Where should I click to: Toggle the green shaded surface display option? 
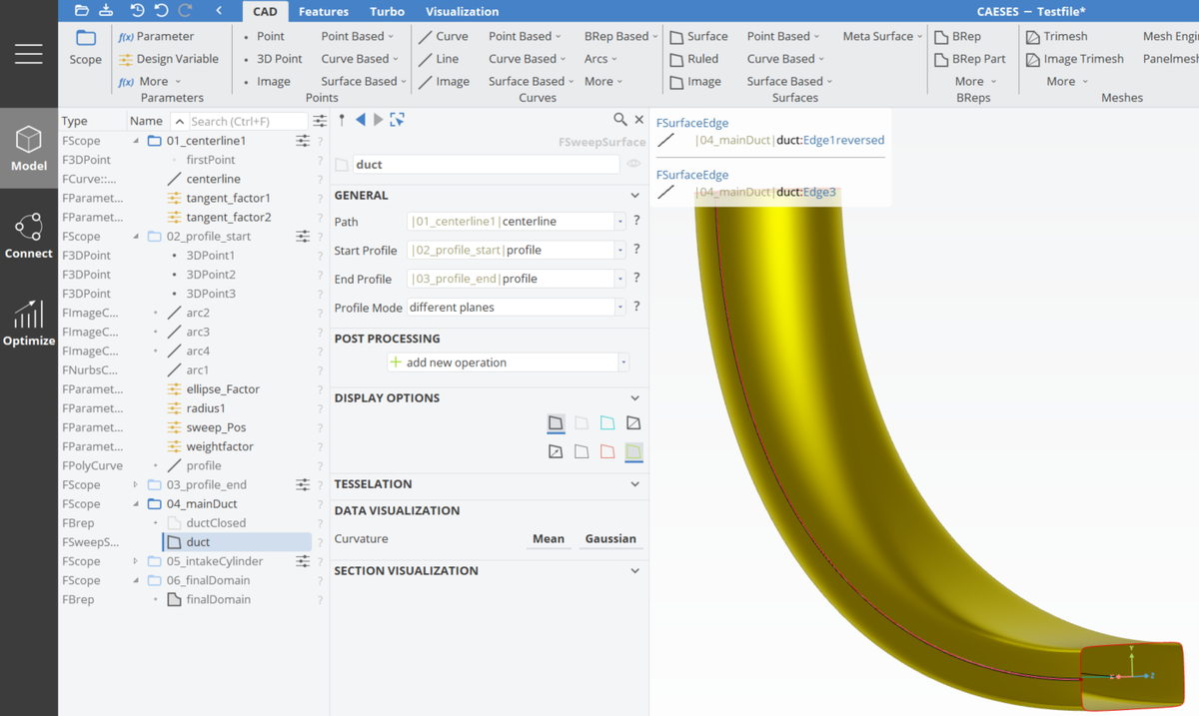click(x=633, y=452)
